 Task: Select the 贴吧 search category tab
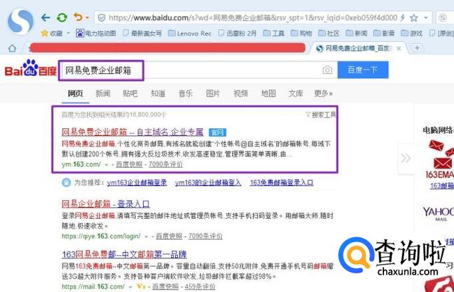pyautogui.click(x=130, y=94)
